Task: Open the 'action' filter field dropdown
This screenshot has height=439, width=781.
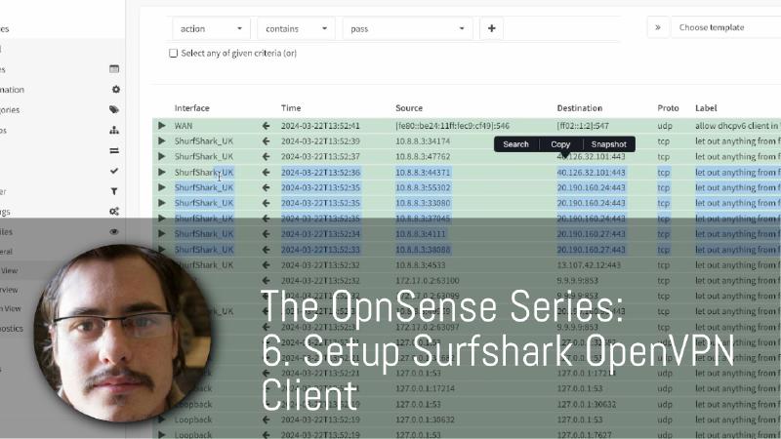Action: 211,29
